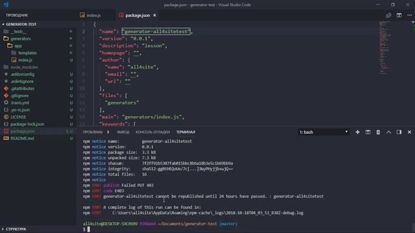Collapse the generators folder
Screen dimensions: 415x233
[x=38, y=39]
